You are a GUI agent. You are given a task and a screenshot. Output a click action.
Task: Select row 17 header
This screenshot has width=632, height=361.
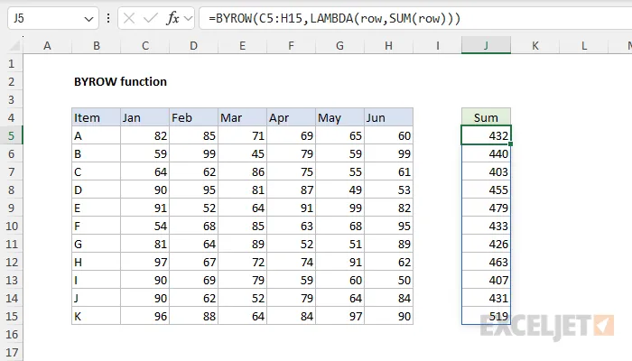[11, 353]
